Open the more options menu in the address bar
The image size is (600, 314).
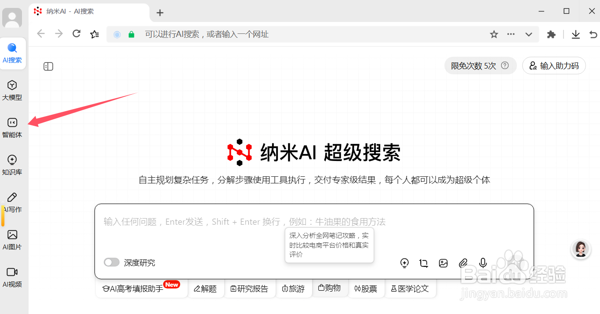(510, 34)
